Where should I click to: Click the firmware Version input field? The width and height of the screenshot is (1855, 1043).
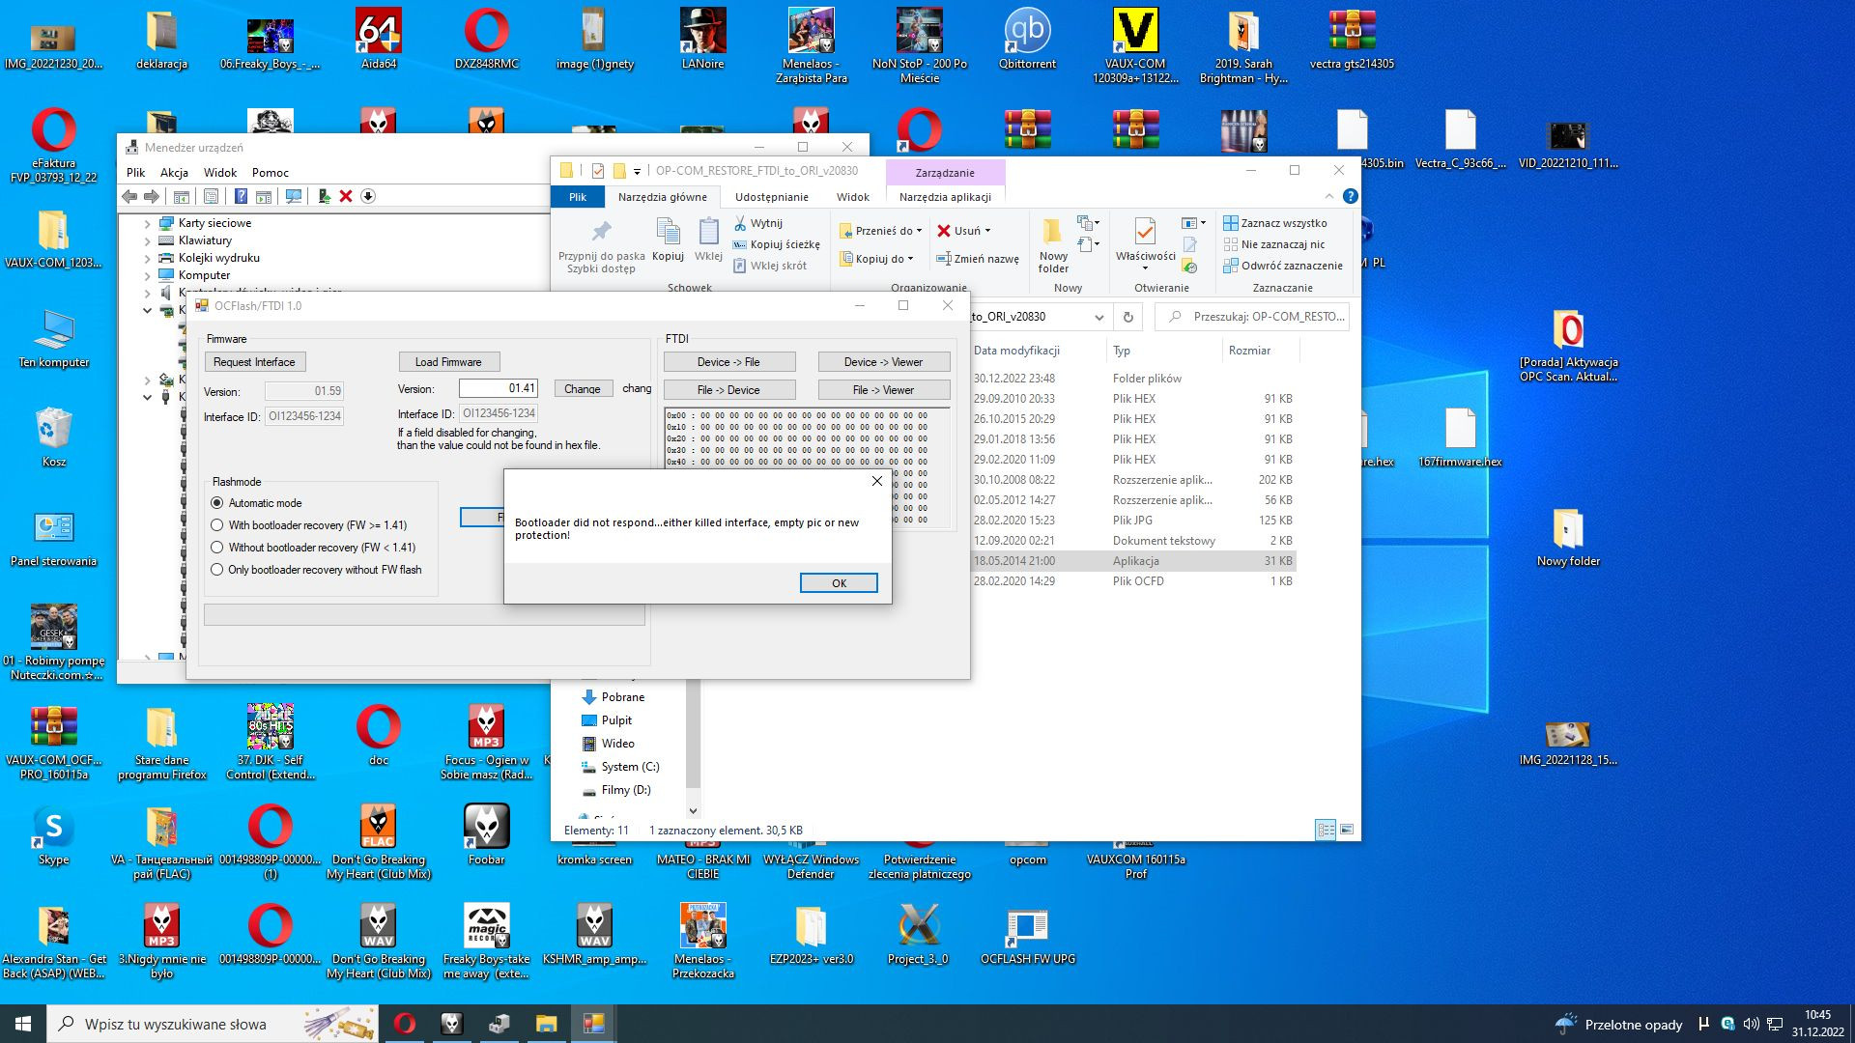[x=498, y=388]
